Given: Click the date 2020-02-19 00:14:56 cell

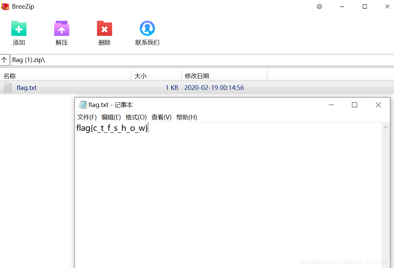Looking at the screenshot, I should [214, 88].
